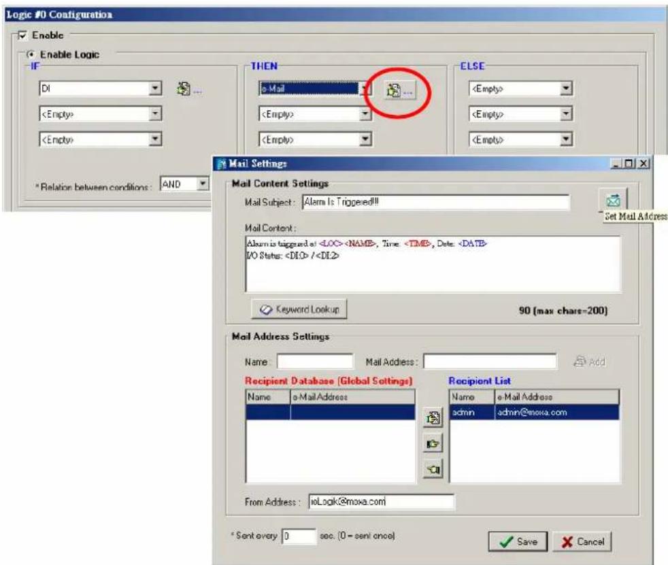Image resolution: width=668 pixels, height=565 pixels.
Task: Click e-Mail Address column header in Recipient Database
Action: [353, 397]
